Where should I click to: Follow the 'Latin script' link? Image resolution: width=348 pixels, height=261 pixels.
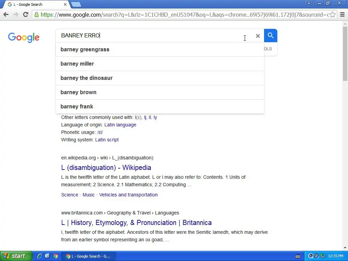[x=107, y=140]
